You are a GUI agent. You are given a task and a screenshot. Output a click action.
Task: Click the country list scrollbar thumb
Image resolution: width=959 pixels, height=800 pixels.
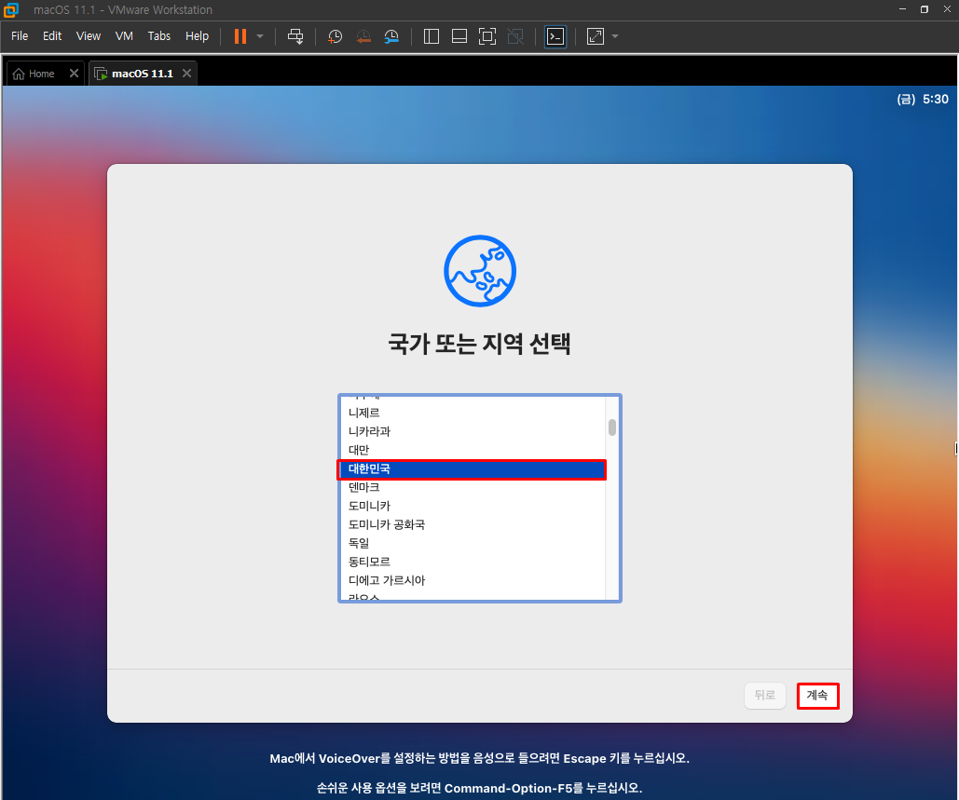pyautogui.click(x=612, y=427)
